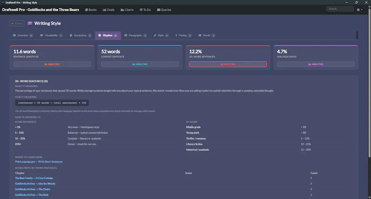Open The Bear Family – A Cozy Cottage scene
371x199 pixels.
click(x=34, y=178)
